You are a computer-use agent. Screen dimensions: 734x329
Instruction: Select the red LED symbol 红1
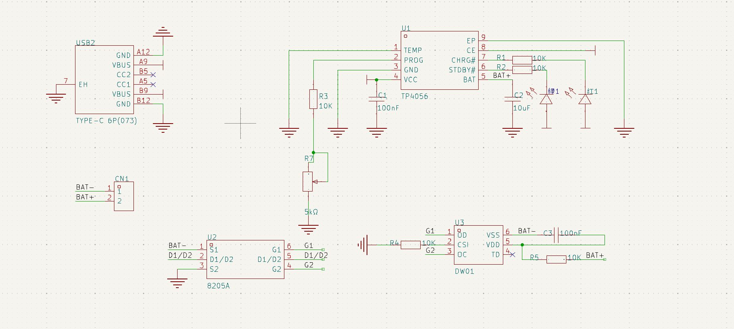tap(585, 99)
